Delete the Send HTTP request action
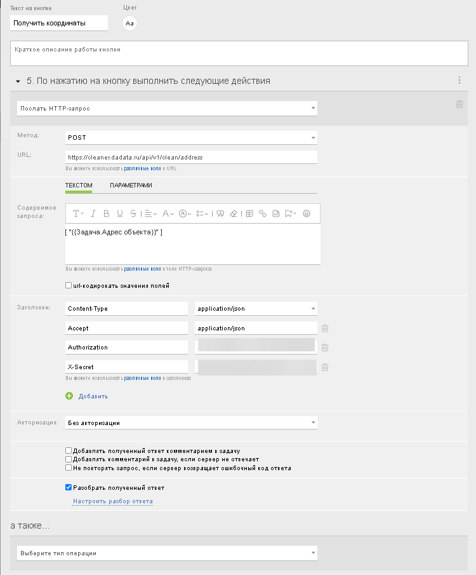Screen dimensions: 476x575 (459, 105)
